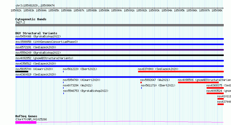Image resolution: width=231 pixels, height=125 pixels.
Task: Click the small blue mark under nsv5546753
Action: [x=64, y=93]
